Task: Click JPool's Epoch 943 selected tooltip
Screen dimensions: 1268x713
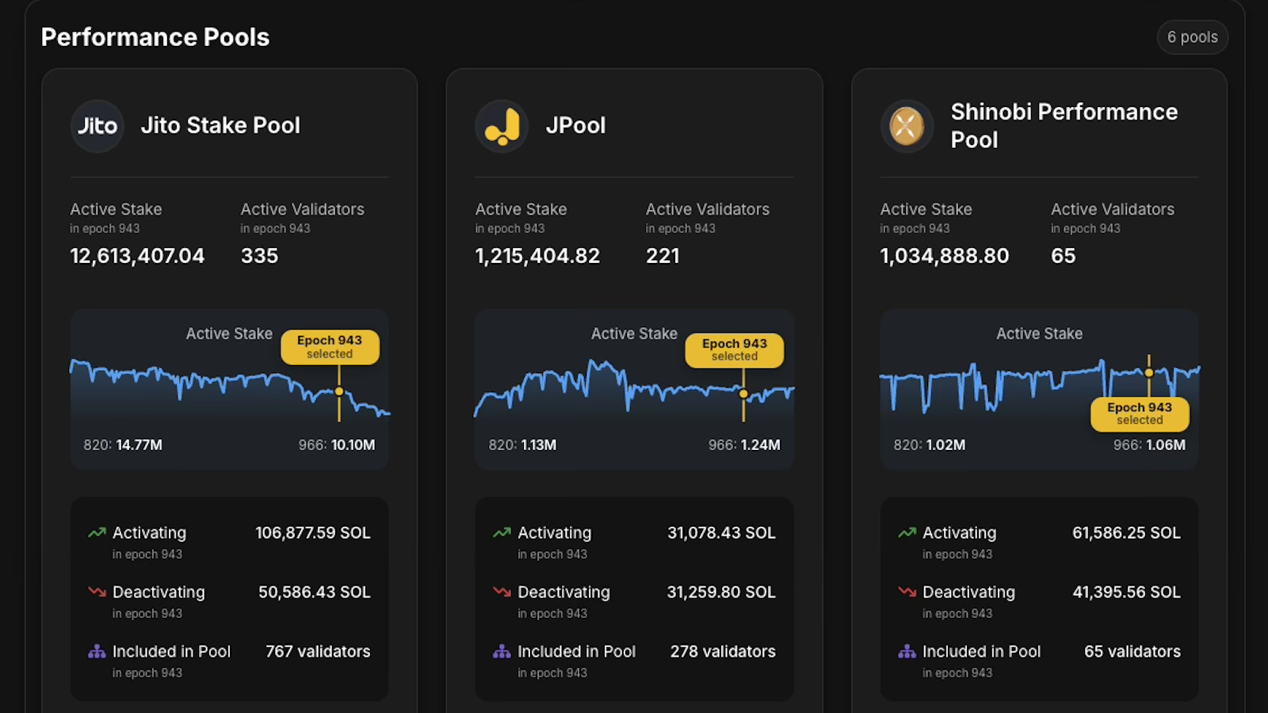Action: tap(735, 349)
